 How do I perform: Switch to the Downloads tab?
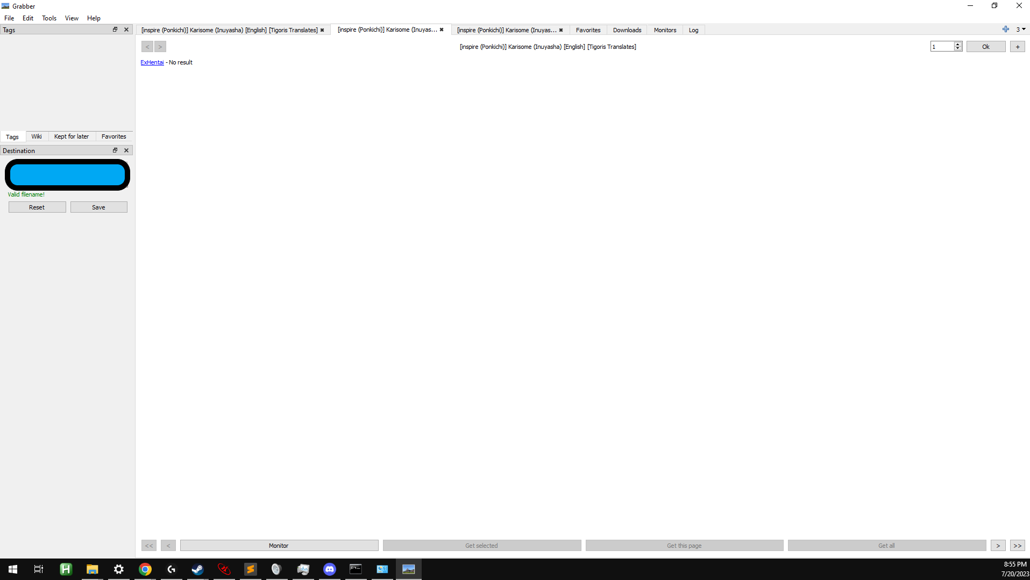pyautogui.click(x=627, y=30)
